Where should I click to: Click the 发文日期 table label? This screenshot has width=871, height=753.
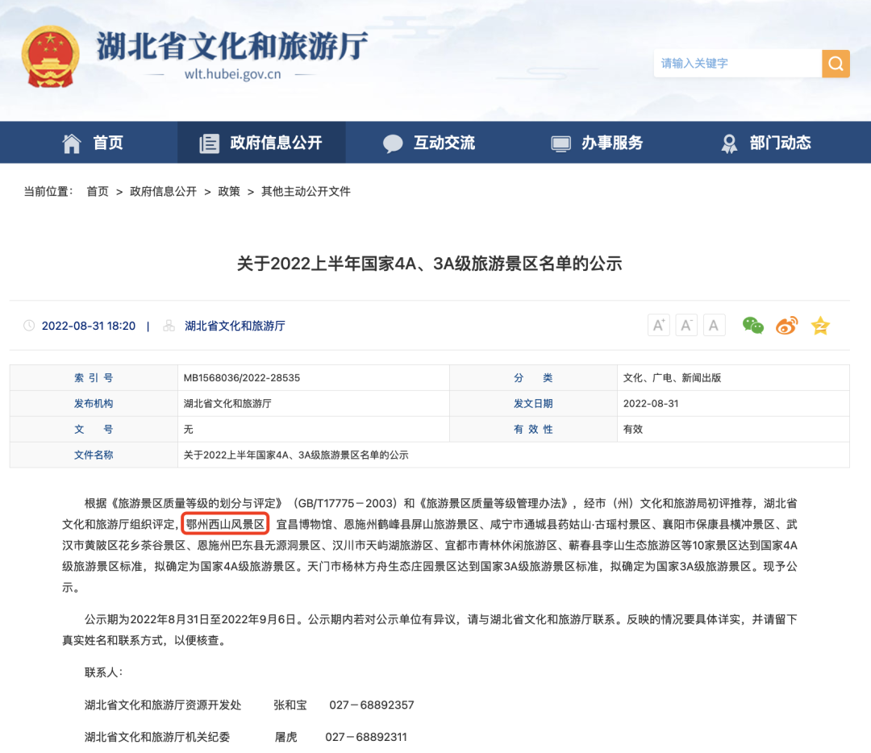(533, 404)
